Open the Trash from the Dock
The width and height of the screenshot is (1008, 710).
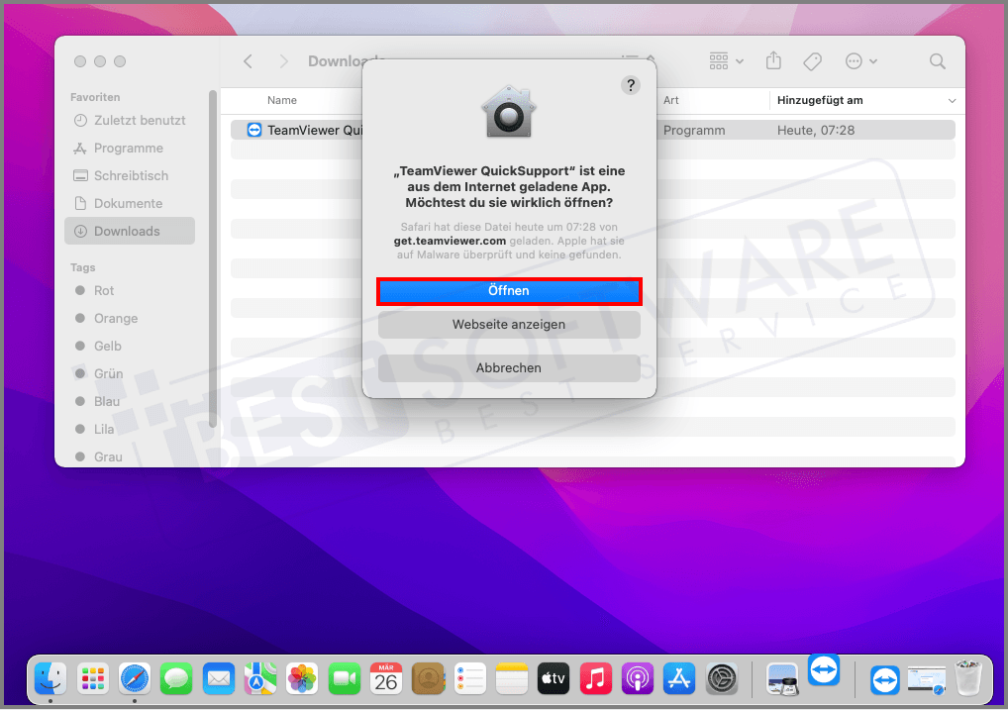coord(967,678)
